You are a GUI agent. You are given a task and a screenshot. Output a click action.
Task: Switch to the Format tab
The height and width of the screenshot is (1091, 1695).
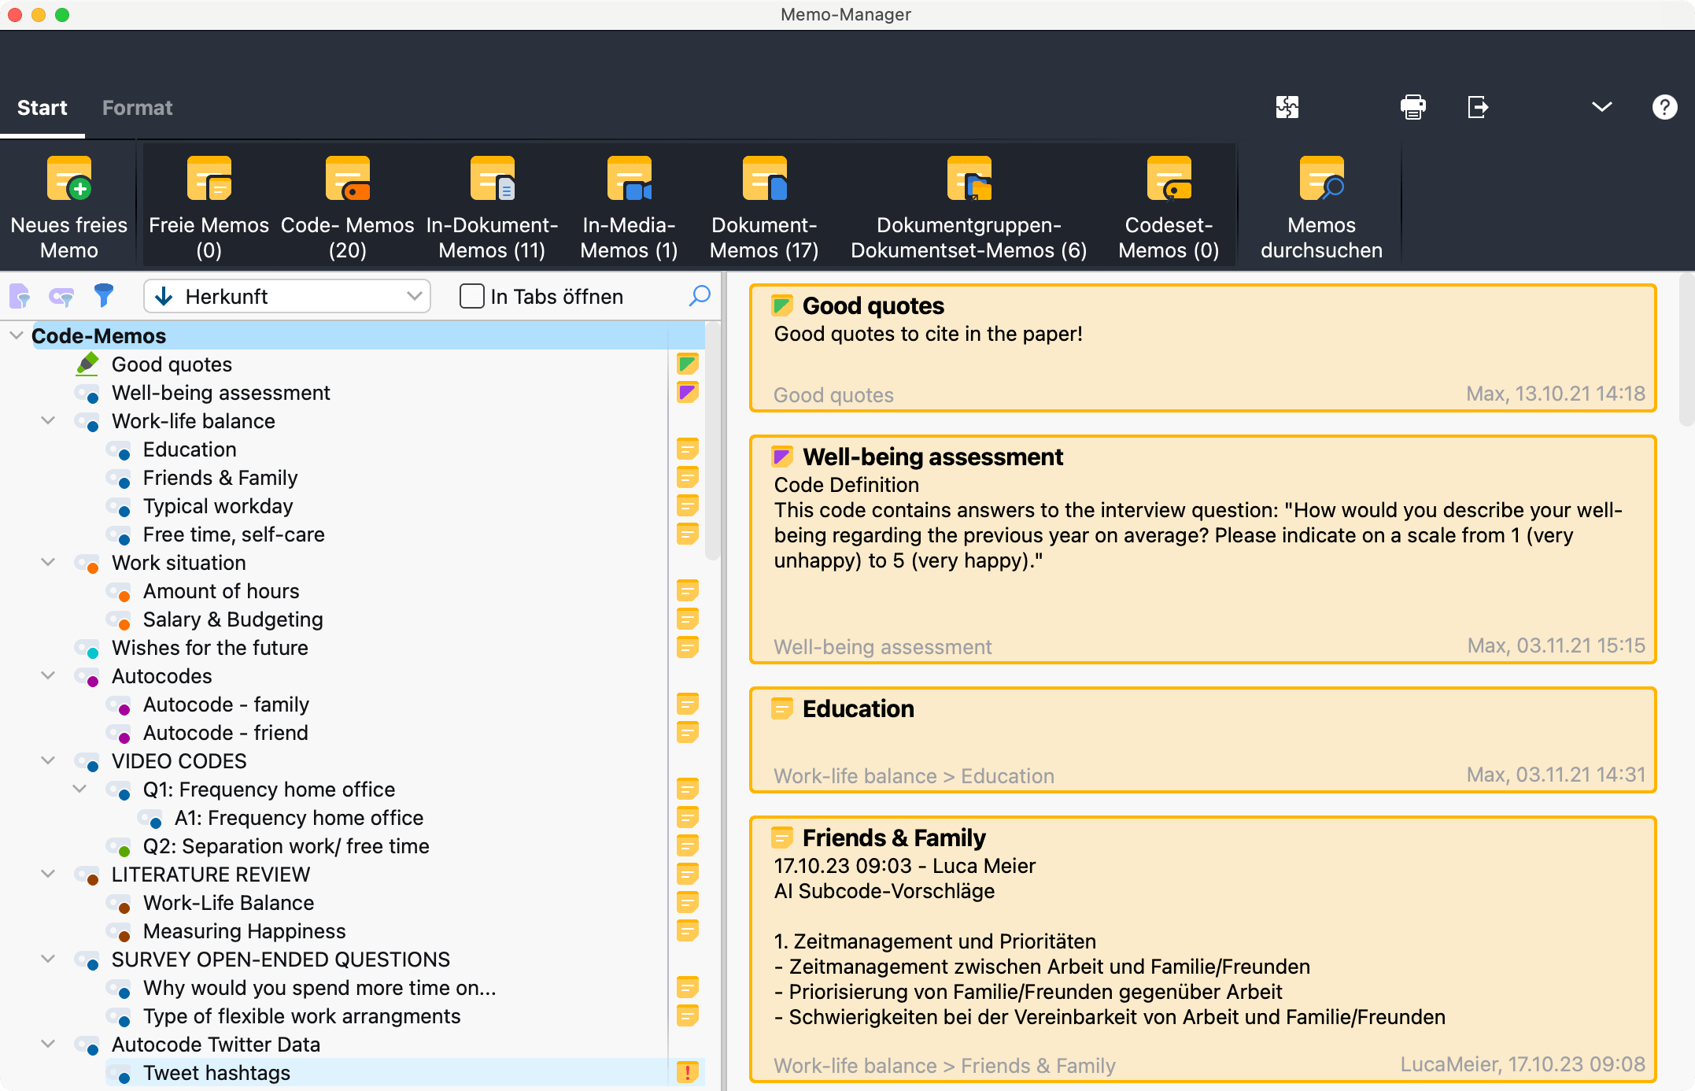pos(137,108)
